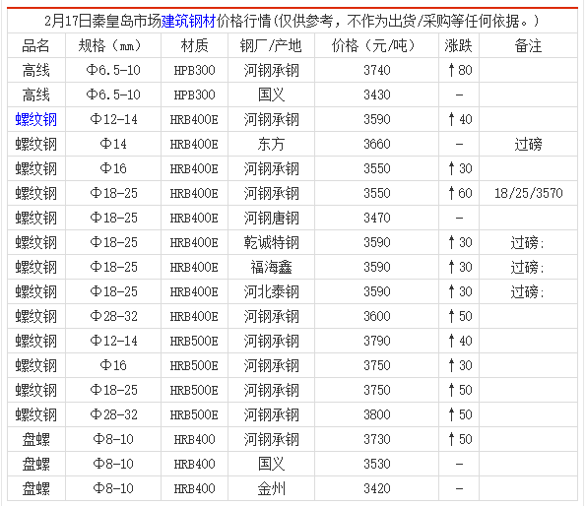
Task: Click the 河北泰钢 manufacturer cell
Action: click(x=271, y=291)
